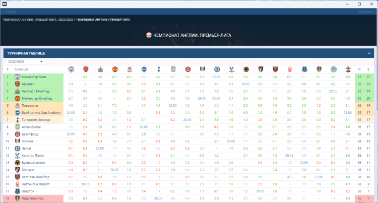Screen dimensions: 378x203
Task: Click the app logo in title bar
Action: click(x=5, y=4)
